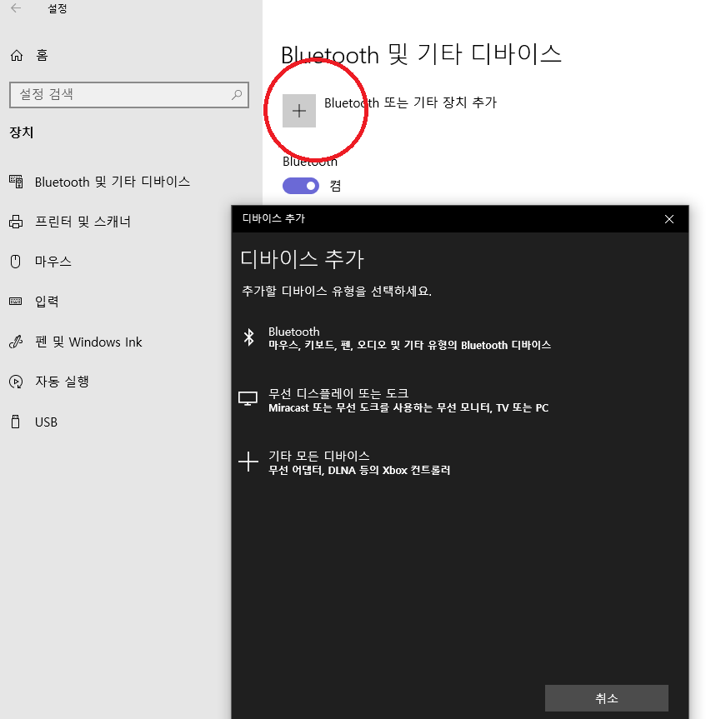Click the mouse icon in sidebar
Viewport: 706px width, 719px height.
(x=16, y=262)
